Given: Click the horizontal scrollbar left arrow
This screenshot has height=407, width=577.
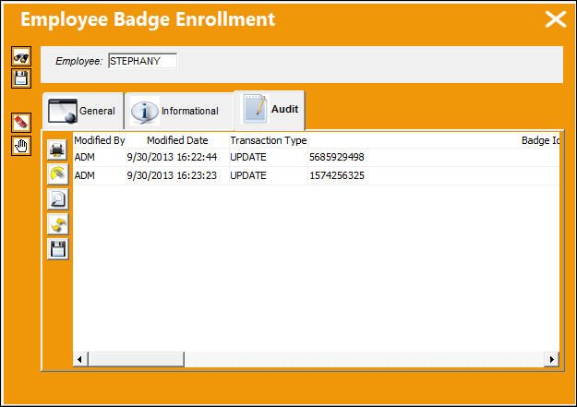Looking at the screenshot, I should click(80, 359).
